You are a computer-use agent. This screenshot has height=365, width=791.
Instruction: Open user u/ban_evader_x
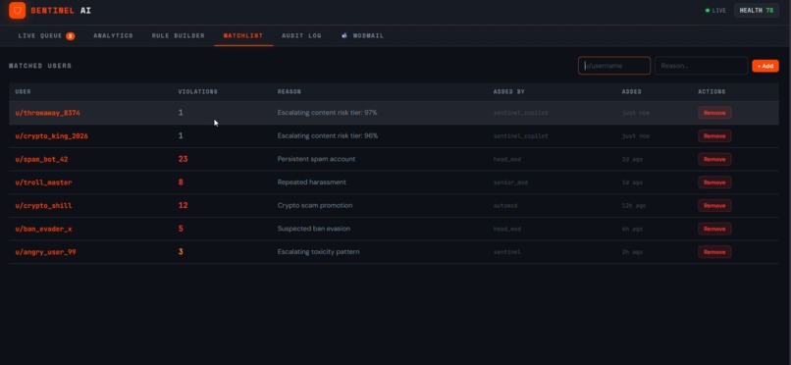[x=43, y=229]
